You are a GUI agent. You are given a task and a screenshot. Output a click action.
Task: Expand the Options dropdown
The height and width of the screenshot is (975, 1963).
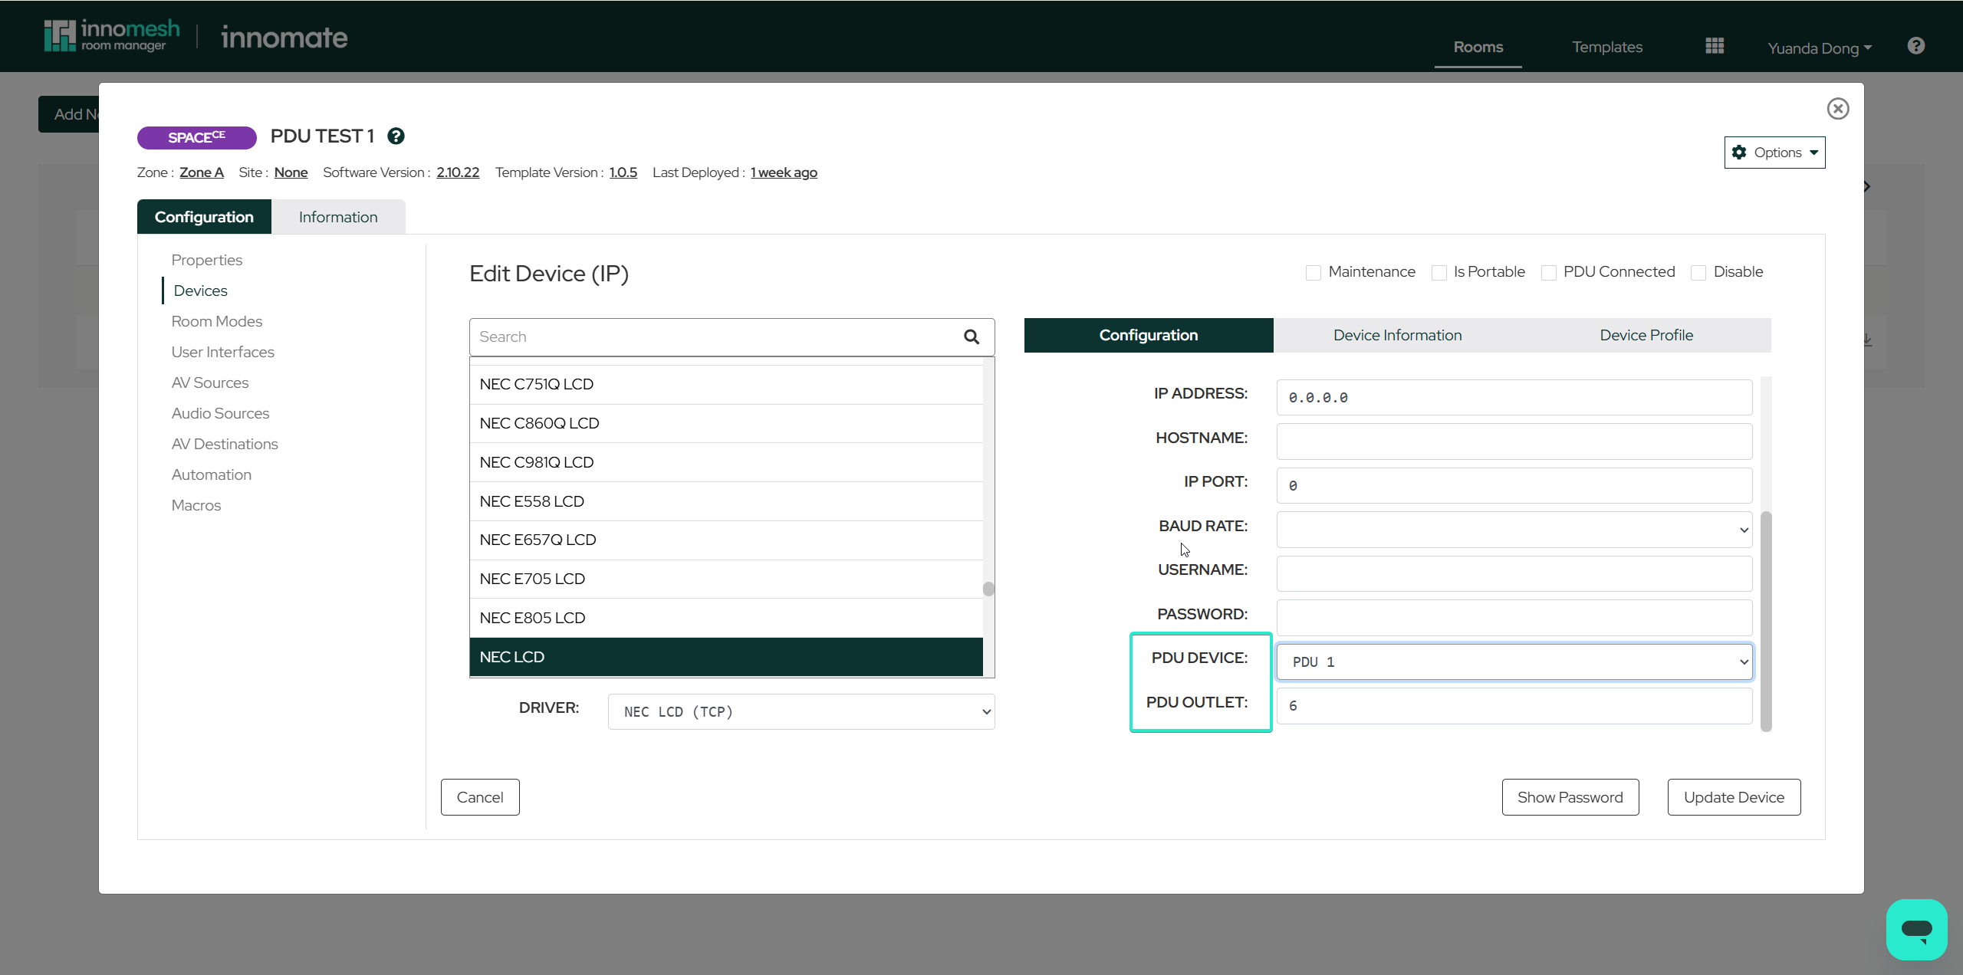point(1774,153)
